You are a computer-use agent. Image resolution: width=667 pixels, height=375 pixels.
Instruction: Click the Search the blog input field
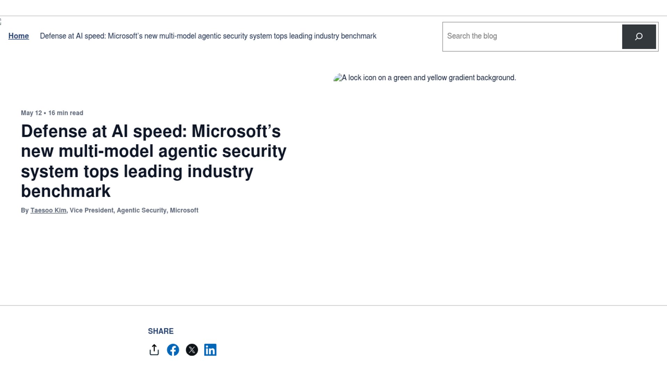tap(532, 36)
